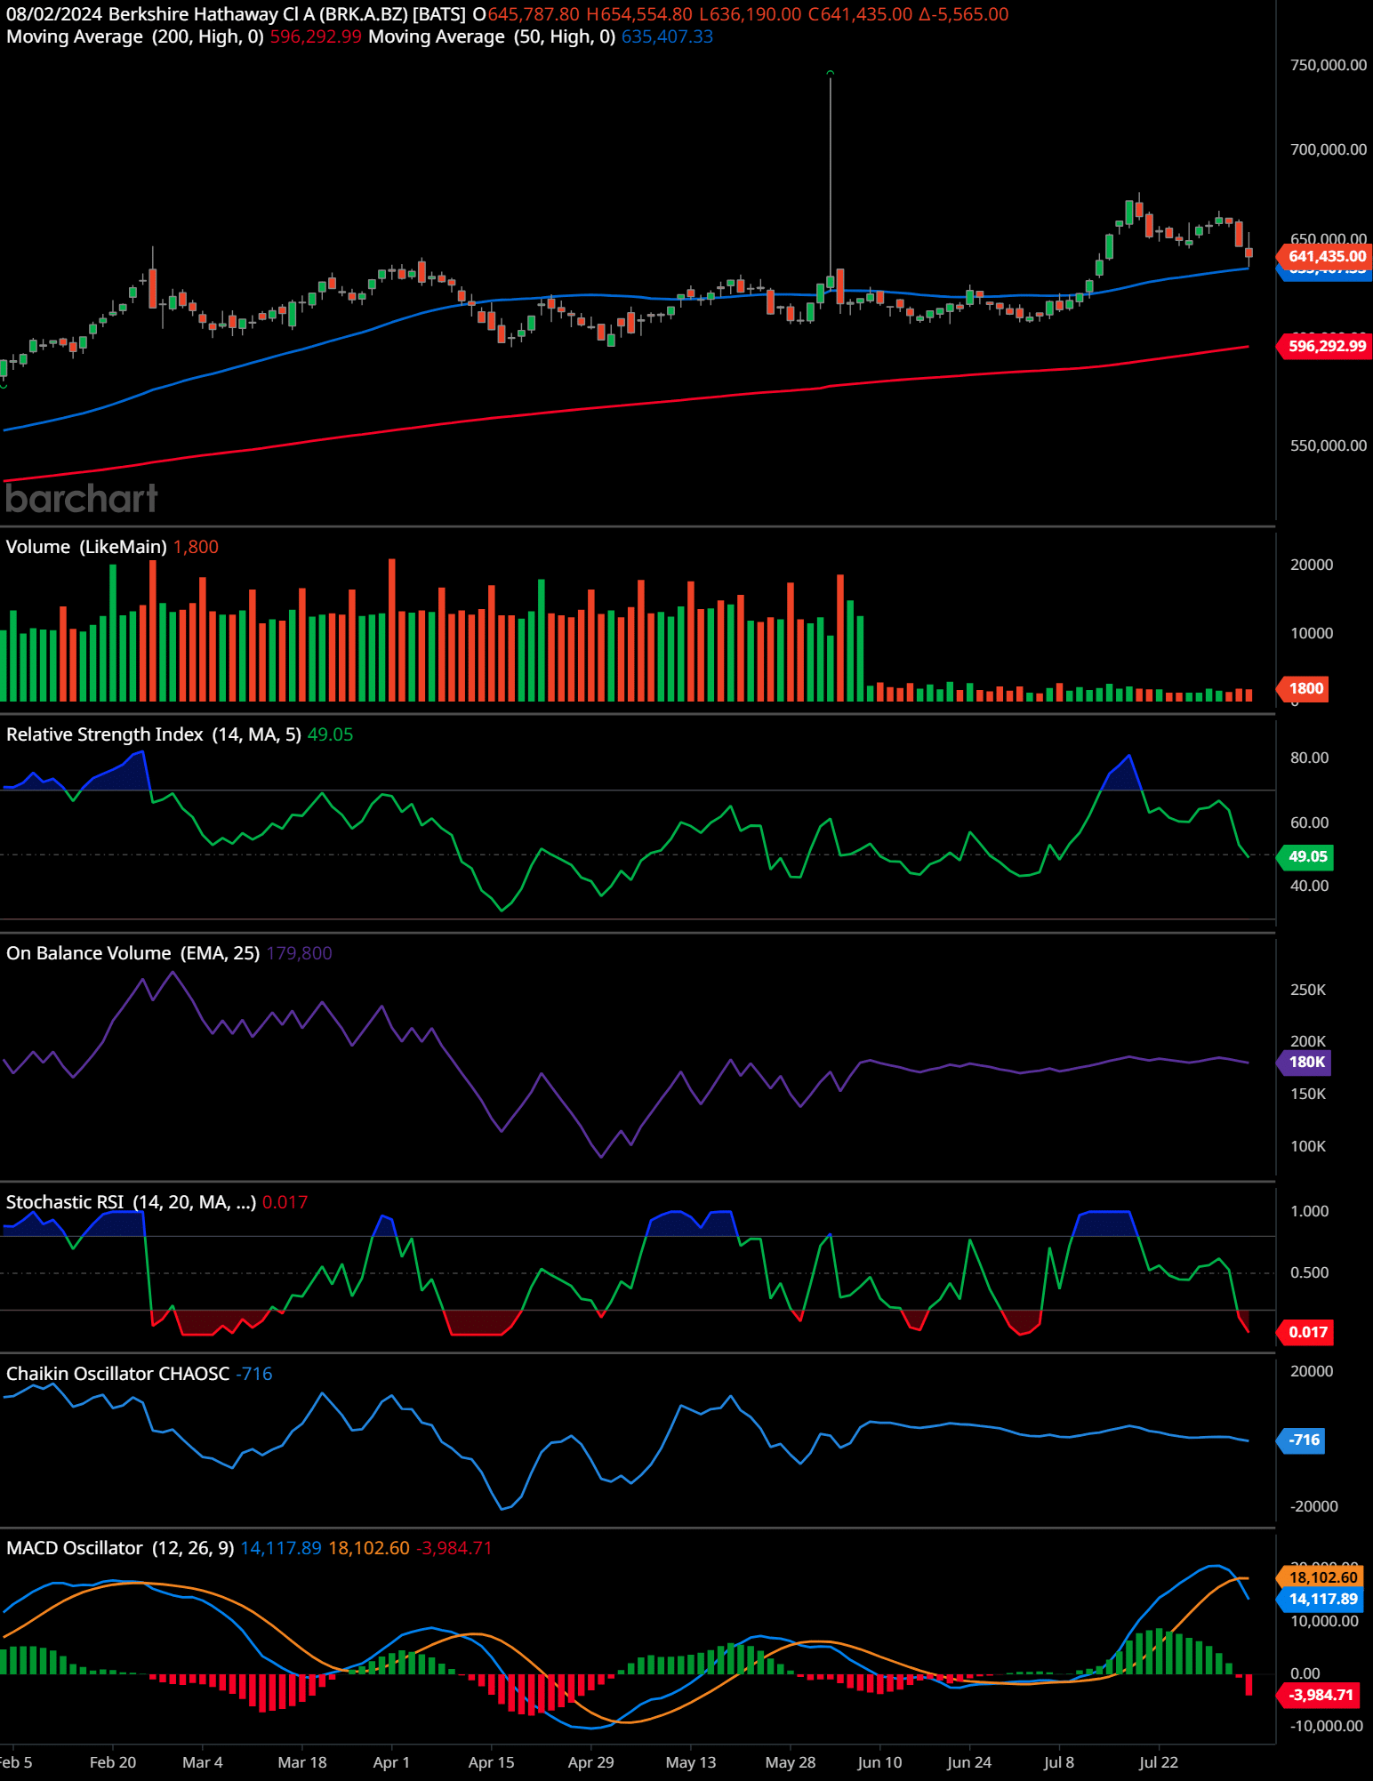Click the 550,000.00 price axis label
Screen dimensions: 1373x1781
[1329, 445]
